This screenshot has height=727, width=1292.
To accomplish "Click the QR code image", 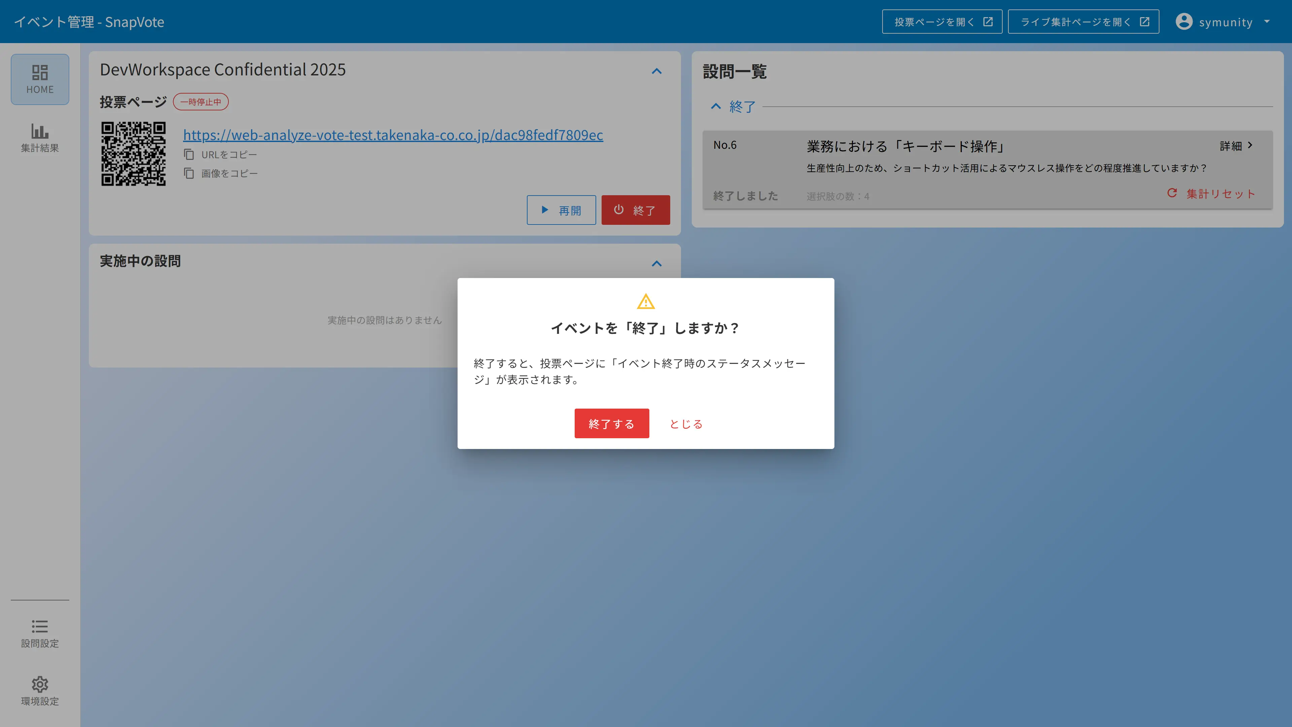I will (134, 154).
